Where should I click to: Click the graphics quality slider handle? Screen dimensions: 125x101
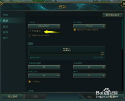pos(102,53)
